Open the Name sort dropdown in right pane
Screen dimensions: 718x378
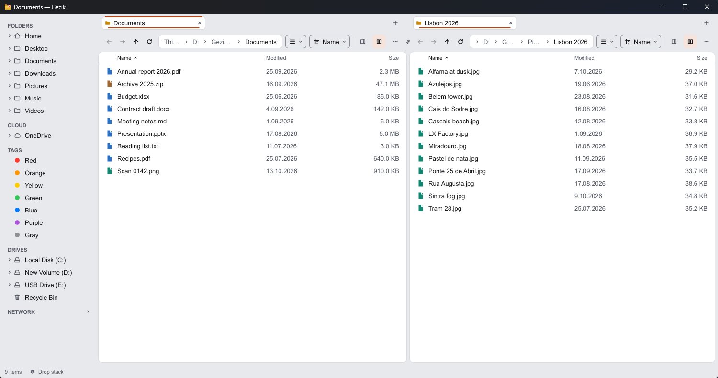click(640, 42)
